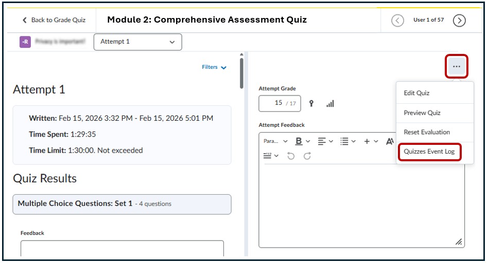Select Quizzes Event Log menu item
The height and width of the screenshot is (263, 488).
point(430,152)
